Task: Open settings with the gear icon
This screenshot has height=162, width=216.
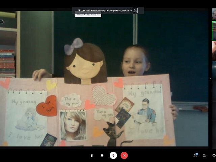Action: [214, 155]
